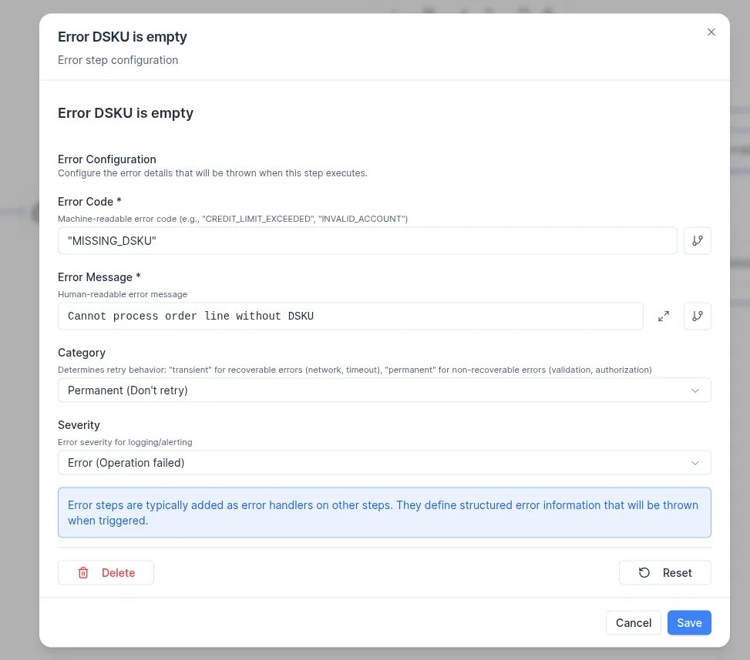Click into the Error Message text field
This screenshot has height=660, width=750.
(350, 316)
